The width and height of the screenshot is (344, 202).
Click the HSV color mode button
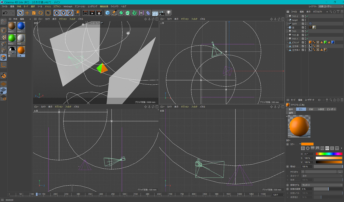tap(327, 148)
